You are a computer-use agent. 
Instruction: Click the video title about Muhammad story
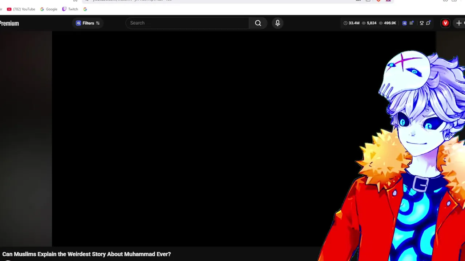click(86, 254)
